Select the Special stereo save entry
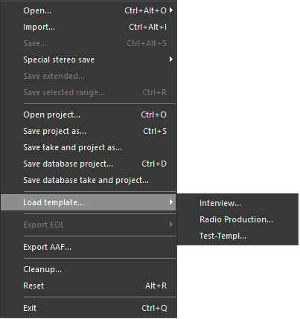Image resolution: width=300 pixels, height=319 pixels. [88, 59]
